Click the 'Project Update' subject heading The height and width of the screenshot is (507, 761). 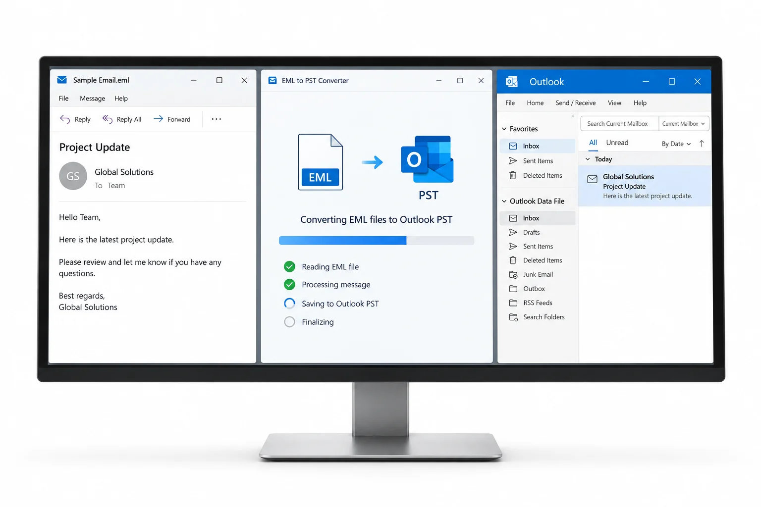tap(95, 147)
